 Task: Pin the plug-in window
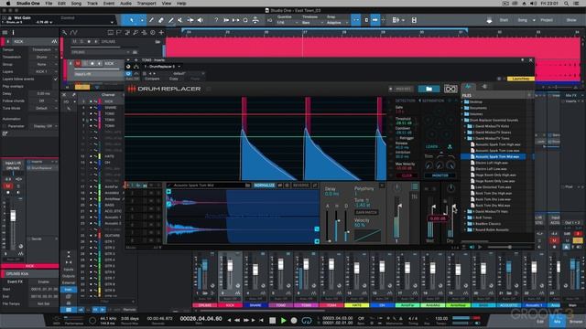click(x=523, y=59)
